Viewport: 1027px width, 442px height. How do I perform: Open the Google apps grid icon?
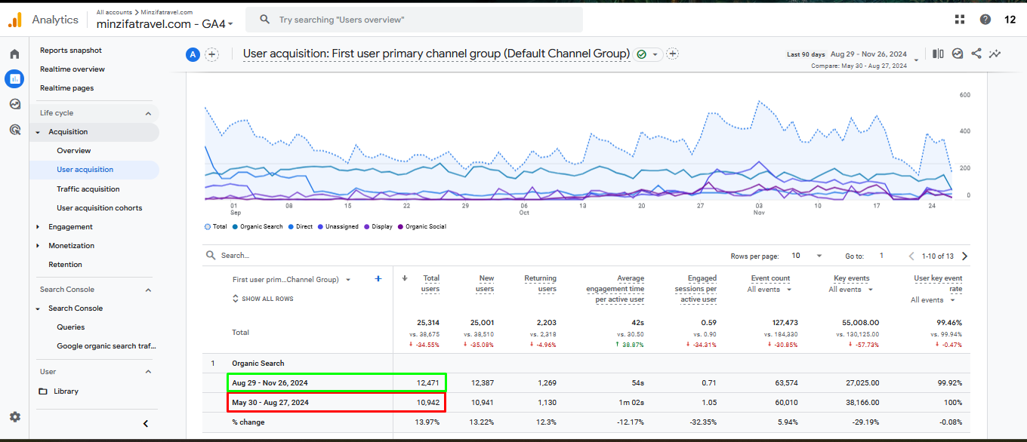point(959,19)
